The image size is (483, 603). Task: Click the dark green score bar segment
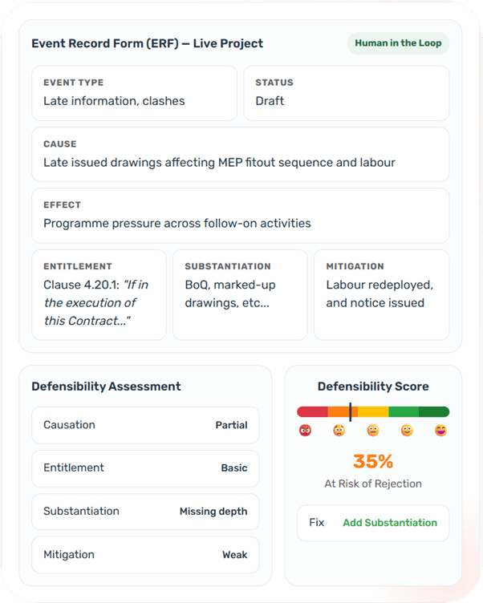[434, 411]
